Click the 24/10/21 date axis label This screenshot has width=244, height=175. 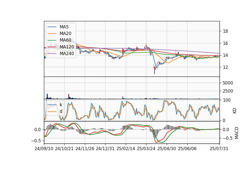64,149
